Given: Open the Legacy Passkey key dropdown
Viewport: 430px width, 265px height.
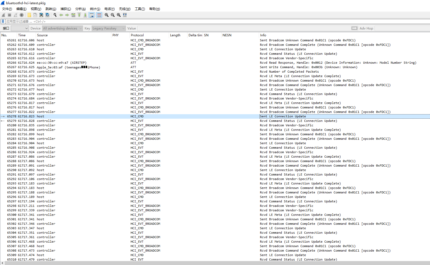Looking at the screenshot, I should pyautogui.click(x=108, y=28).
